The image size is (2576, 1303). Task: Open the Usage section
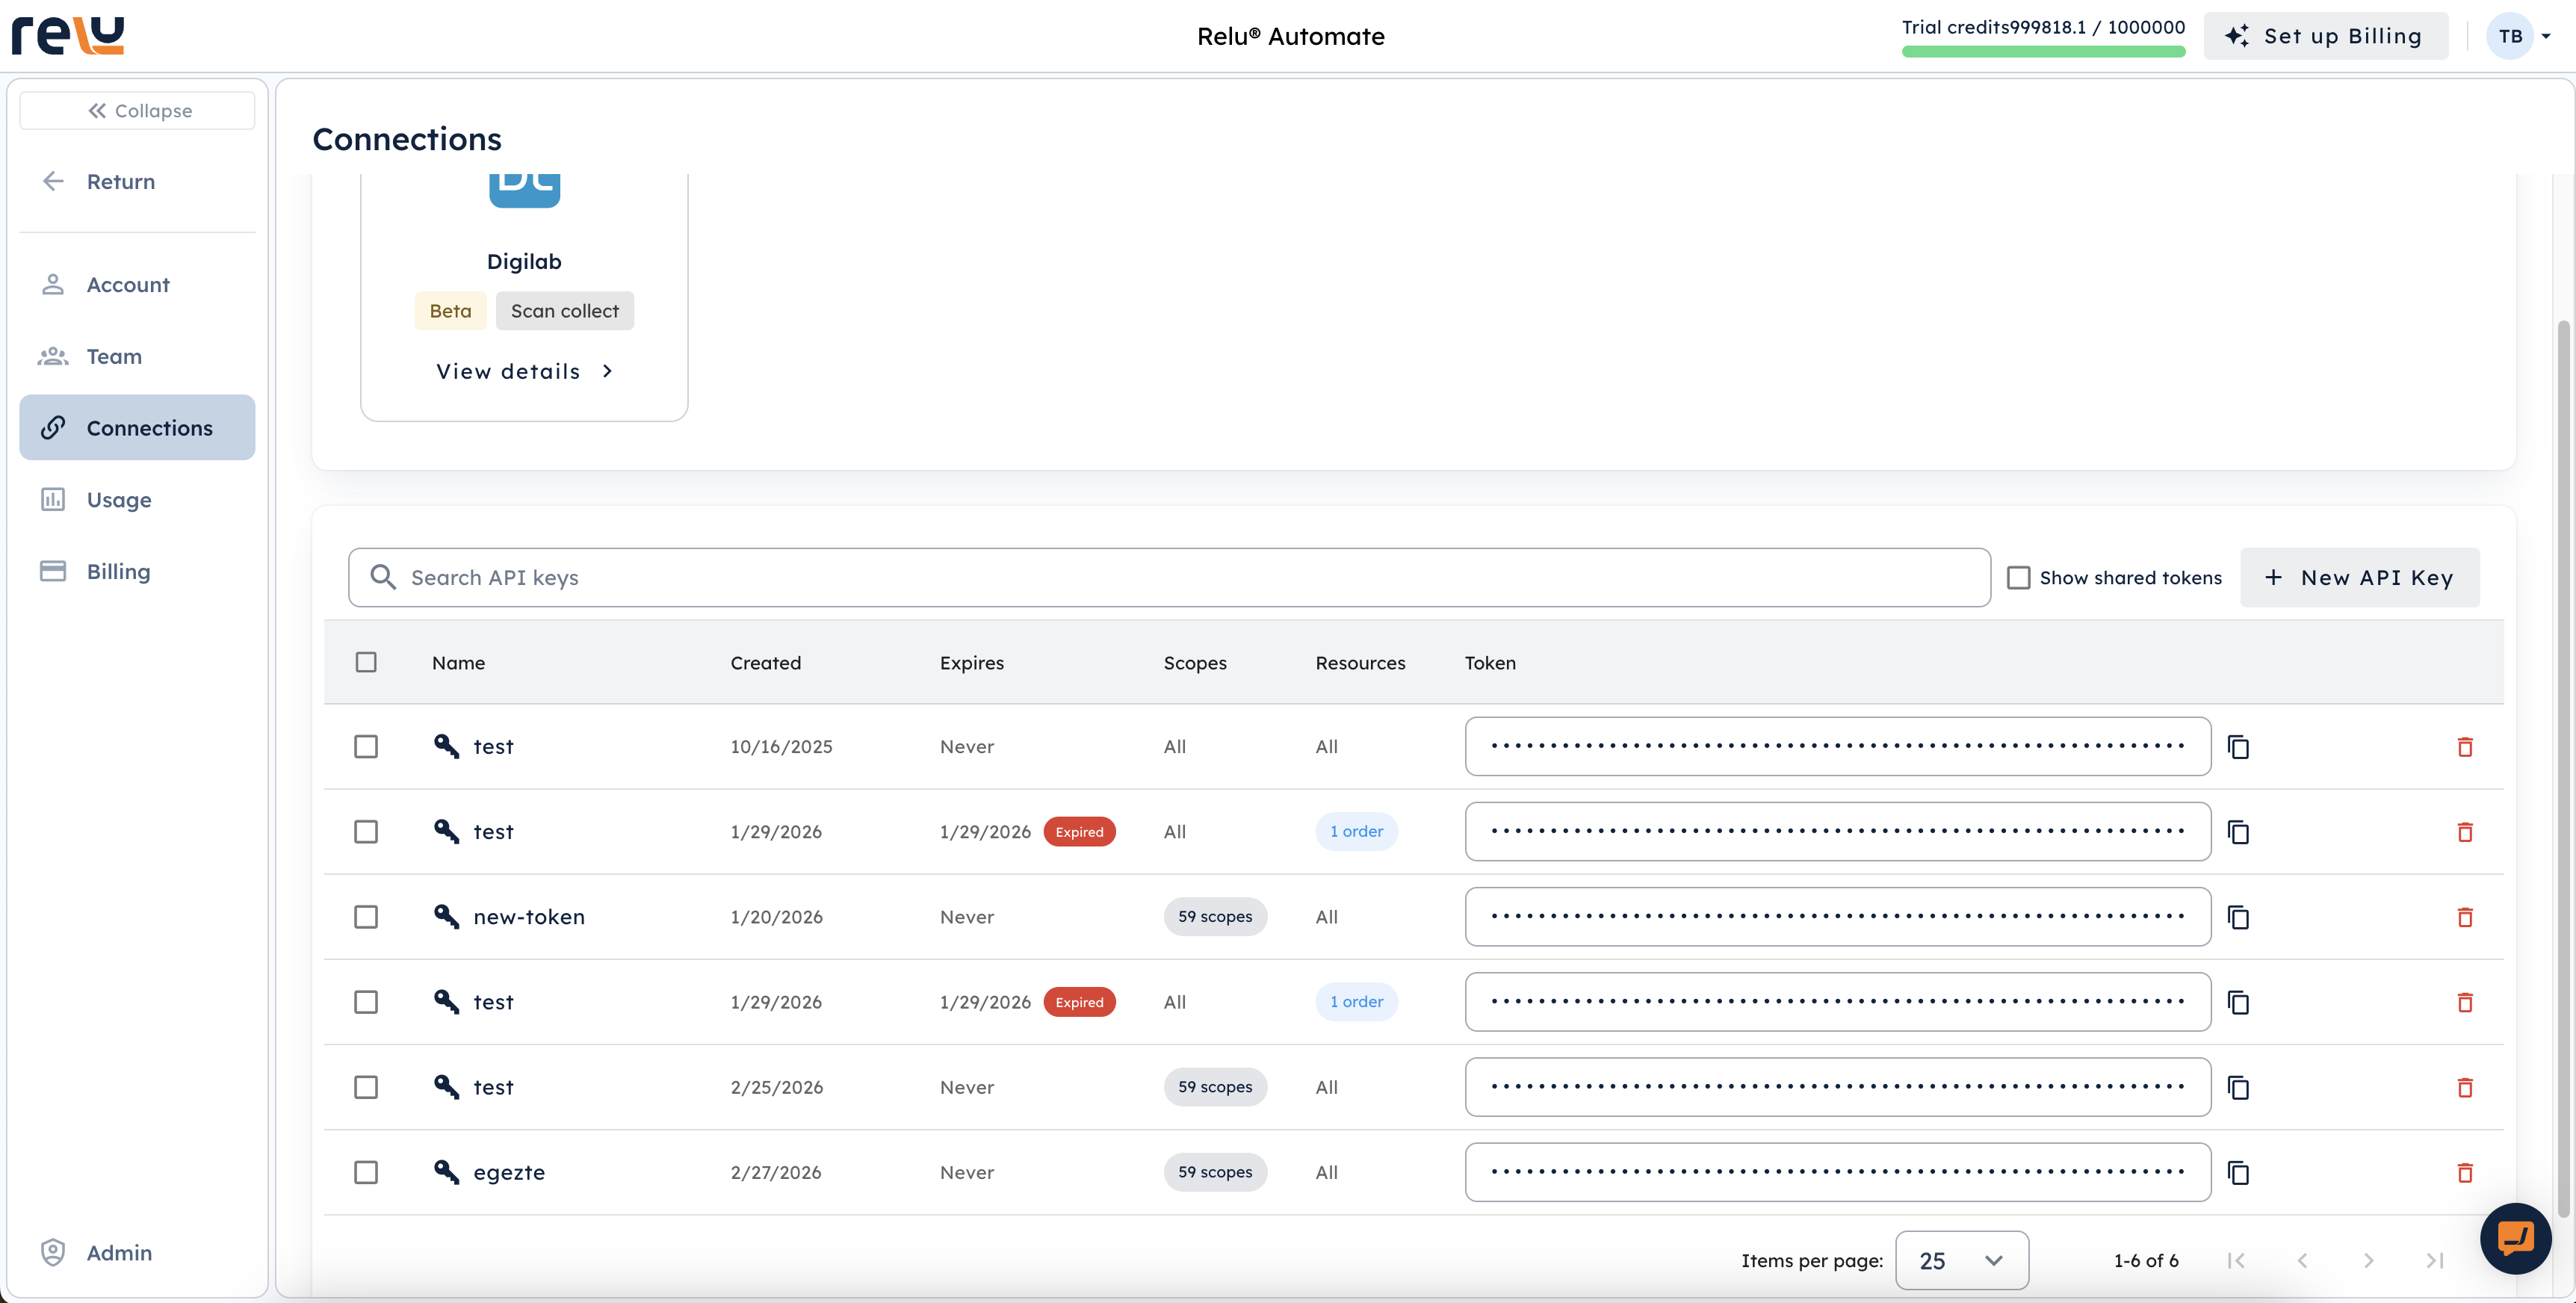pos(138,499)
